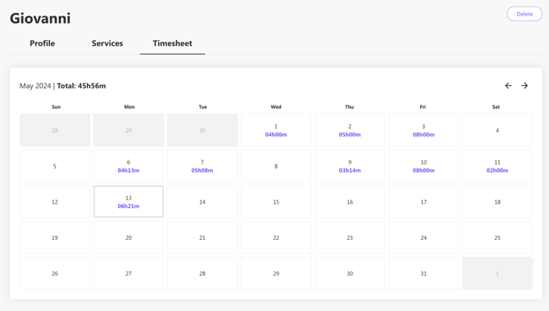The height and width of the screenshot is (311, 549).
Task: Select calendar day 19
Action: click(55, 237)
